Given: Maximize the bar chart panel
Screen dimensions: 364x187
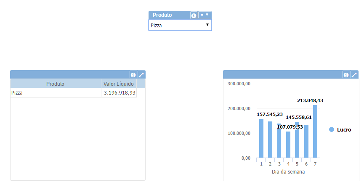Looking at the screenshot, I should pos(354,75).
